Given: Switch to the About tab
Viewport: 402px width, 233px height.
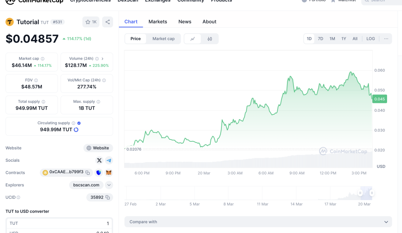Looking at the screenshot, I should (x=210, y=22).
